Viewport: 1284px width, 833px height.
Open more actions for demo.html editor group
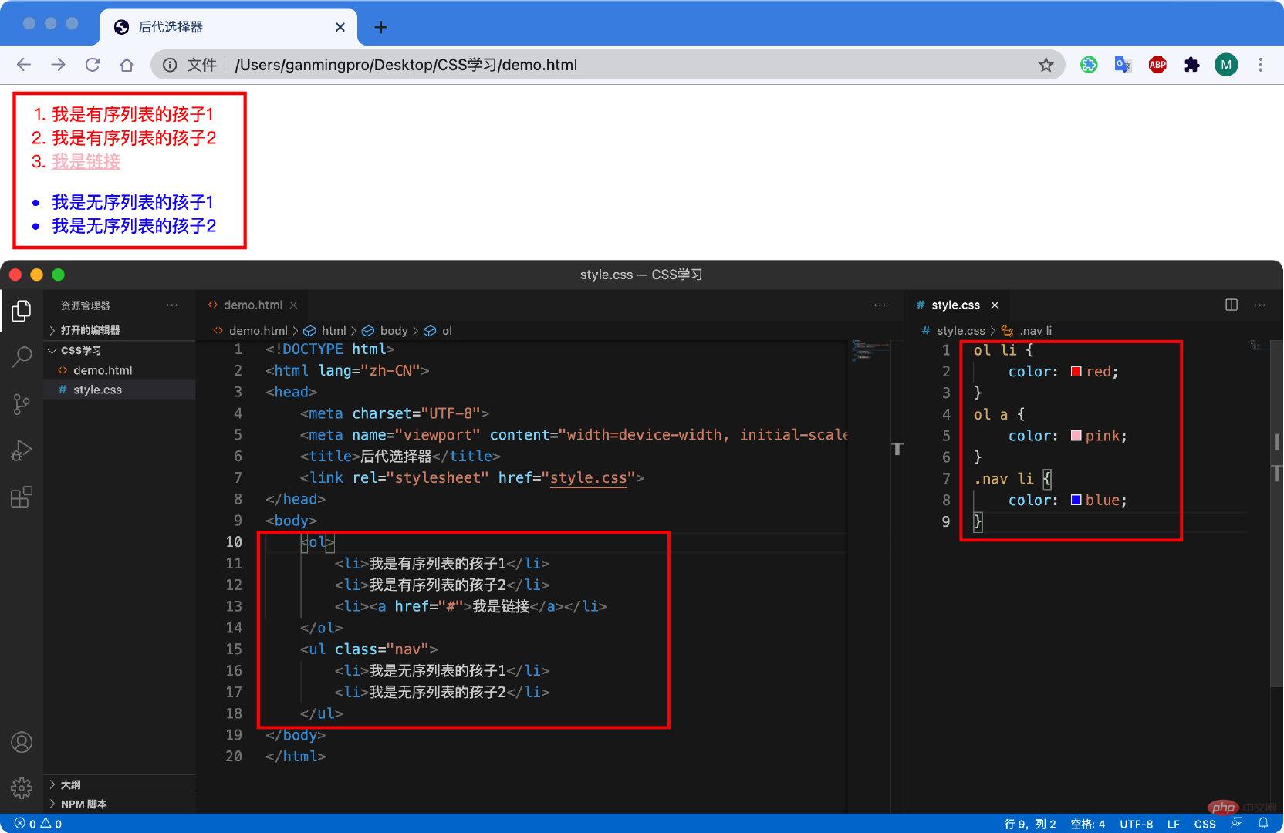[880, 305]
